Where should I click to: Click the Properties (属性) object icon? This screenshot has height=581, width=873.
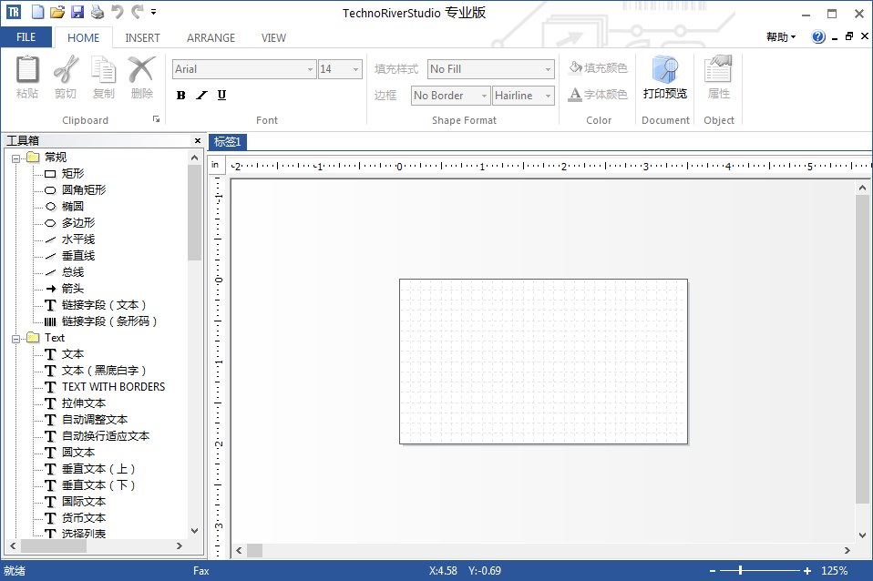coord(719,77)
